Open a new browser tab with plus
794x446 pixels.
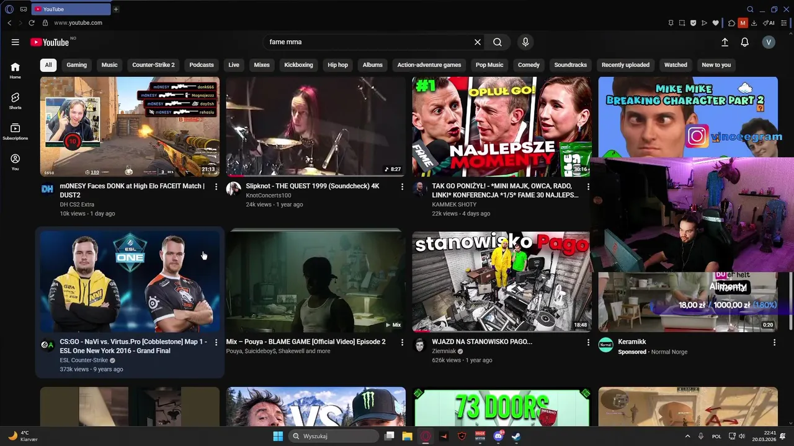[x=116, y=9]
